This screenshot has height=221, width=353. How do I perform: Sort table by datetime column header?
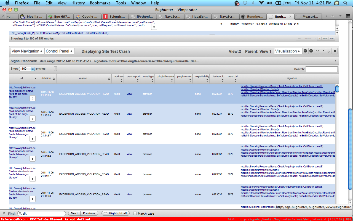click(48, 78)
